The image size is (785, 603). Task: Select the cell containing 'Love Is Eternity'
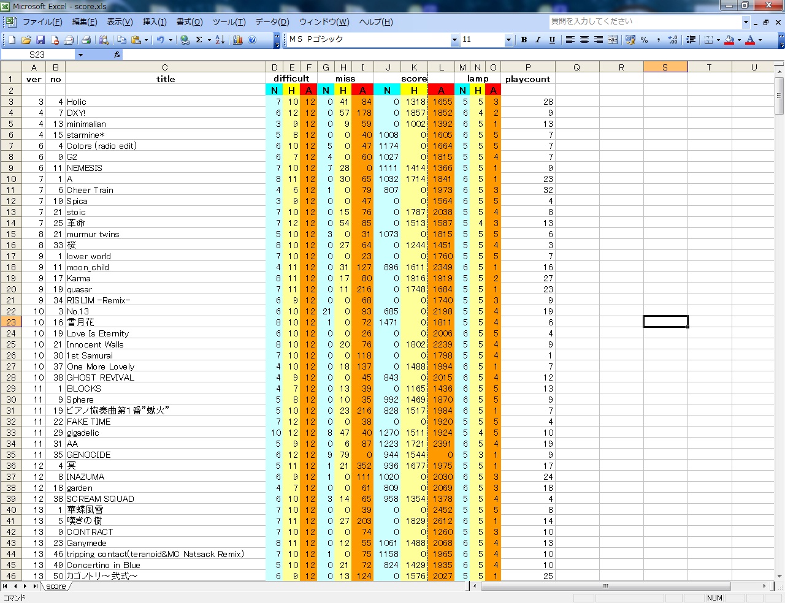166,333
